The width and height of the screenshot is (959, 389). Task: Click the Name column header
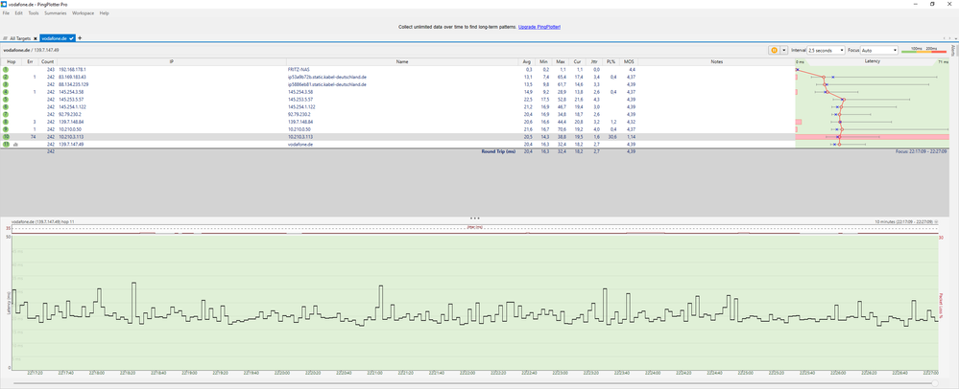pos(402,61)
